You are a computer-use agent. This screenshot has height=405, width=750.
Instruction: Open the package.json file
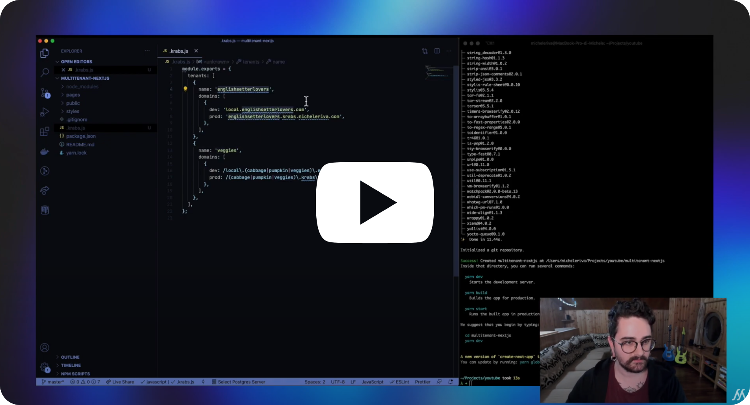pos(81,136)
